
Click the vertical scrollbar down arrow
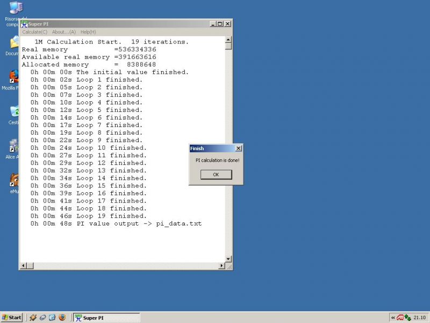coord(228,259)
